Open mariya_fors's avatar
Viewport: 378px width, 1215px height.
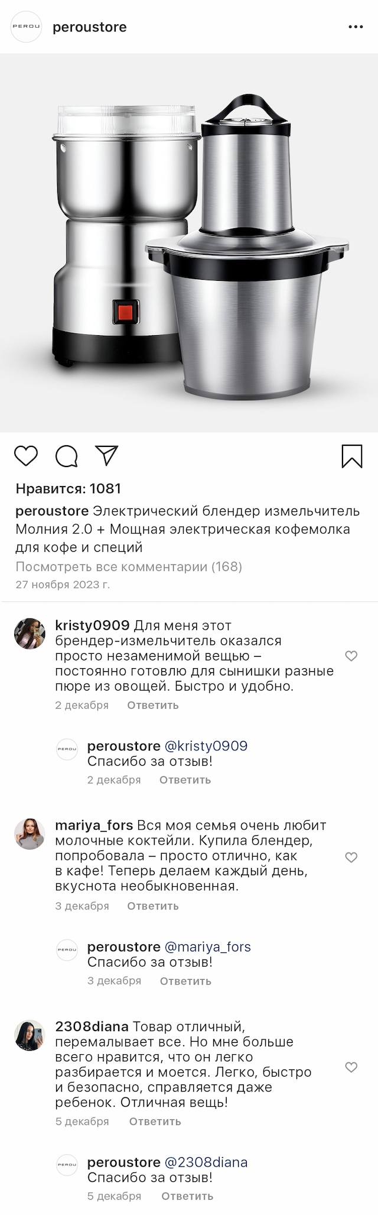coord(30,834)
